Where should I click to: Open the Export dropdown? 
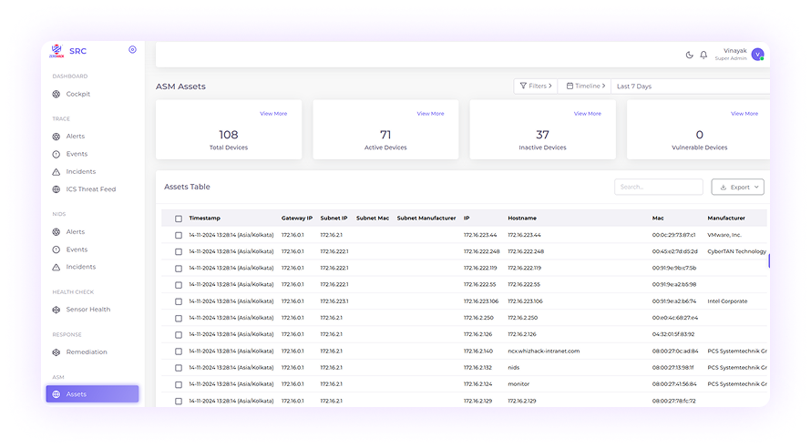coord(737,187)
